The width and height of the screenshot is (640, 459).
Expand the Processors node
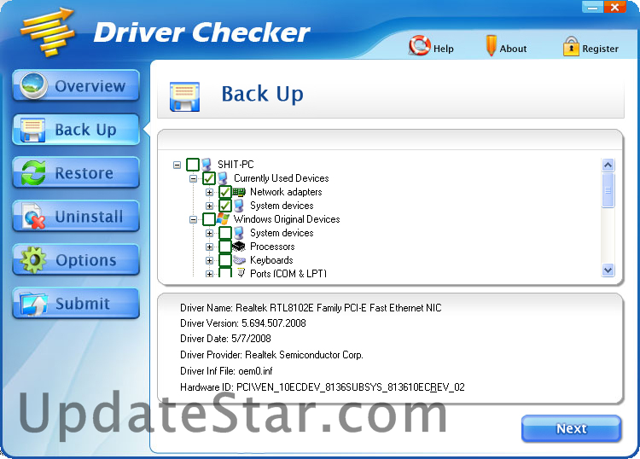coord(209,247)
